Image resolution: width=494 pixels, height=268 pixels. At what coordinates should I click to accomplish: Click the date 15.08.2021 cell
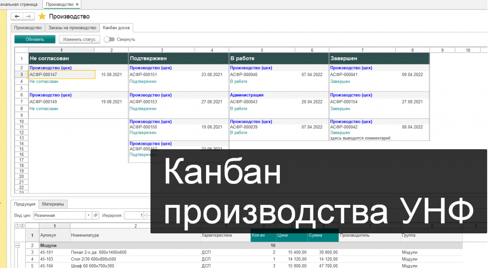coord(111,75)
